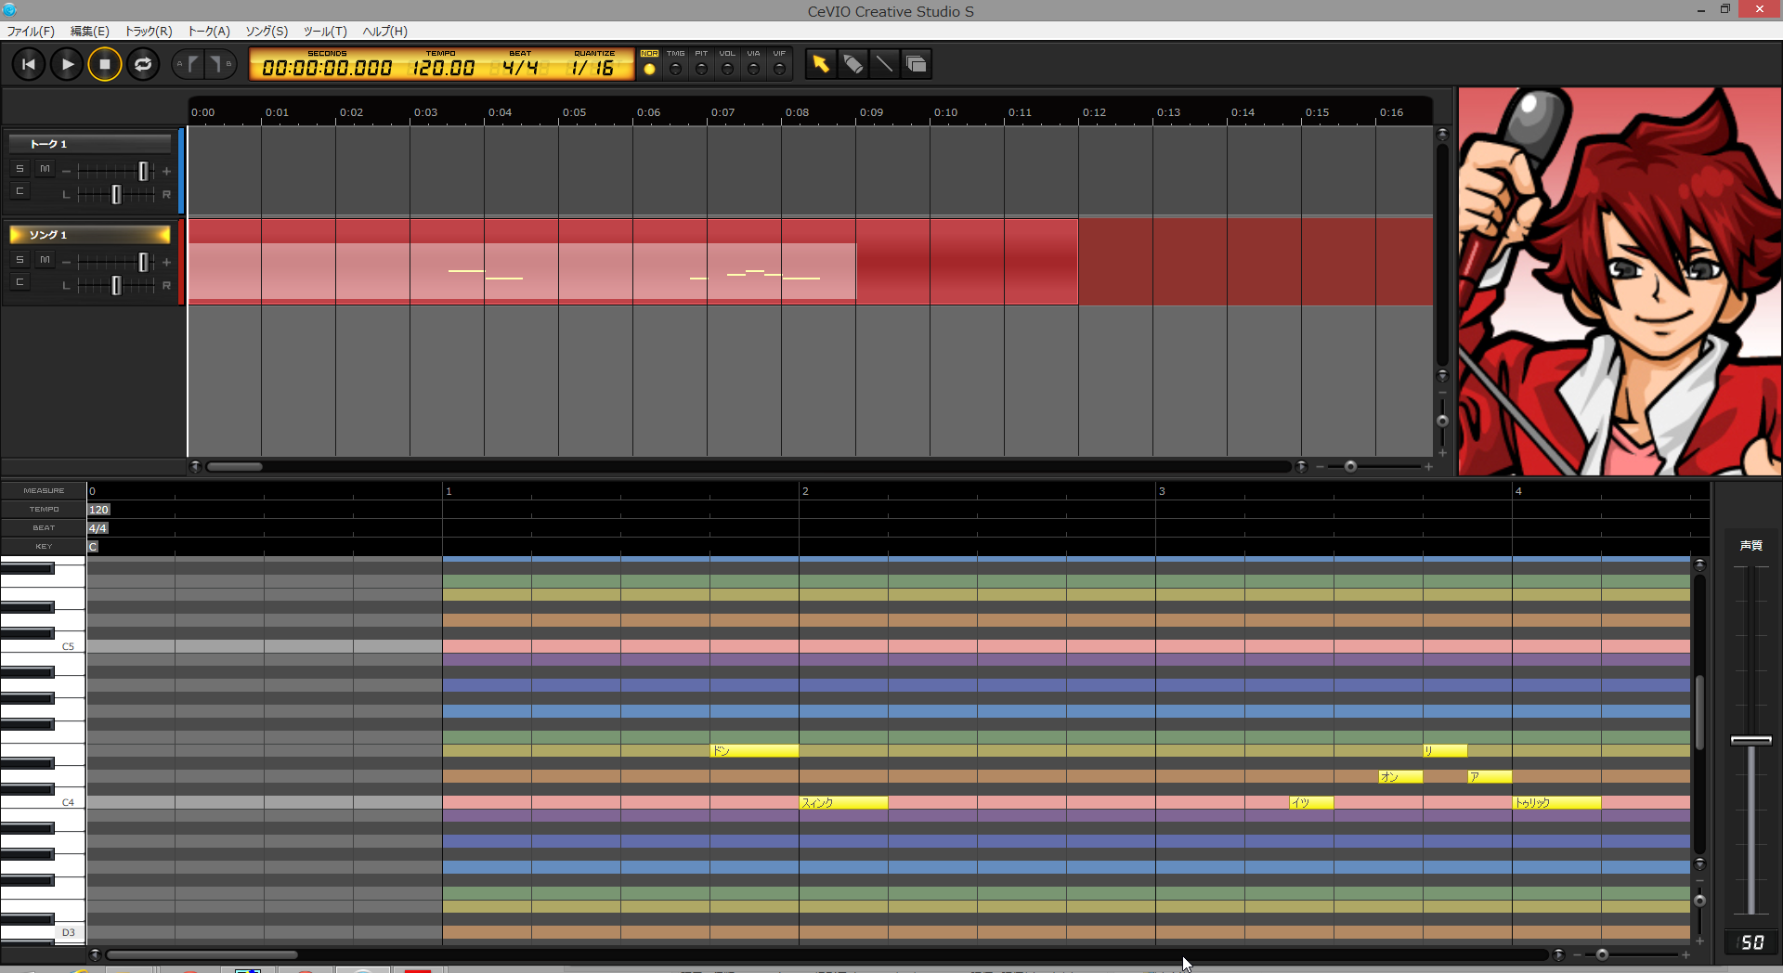Select the イツ note
Image resolution: width=1783 pixels, height=973 pixels.
(x=1311, y=802)
